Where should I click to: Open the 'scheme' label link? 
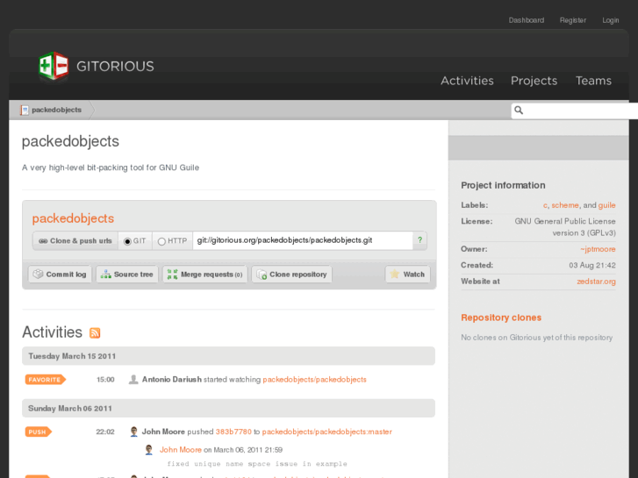[x=565, y=205]
